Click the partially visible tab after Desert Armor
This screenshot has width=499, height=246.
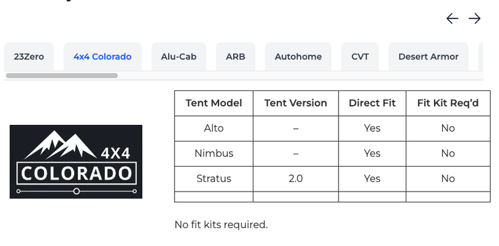pyautogui.click(x=480, y=57)
